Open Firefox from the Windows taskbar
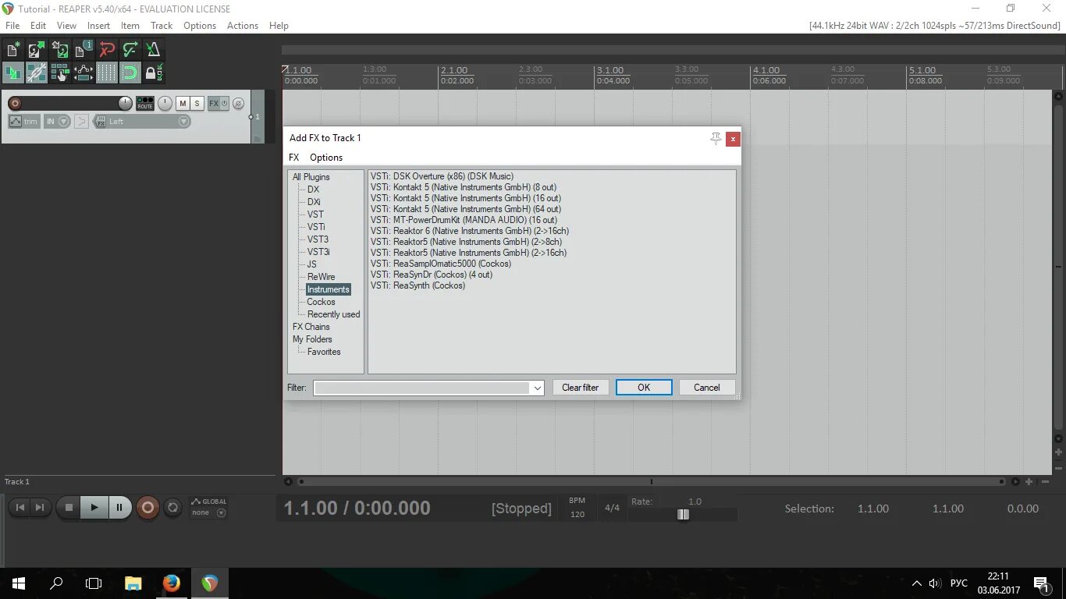Image resolution: width=1066 pixels, height=599 pixels. pos(172,583)
